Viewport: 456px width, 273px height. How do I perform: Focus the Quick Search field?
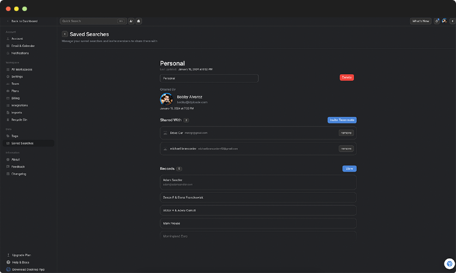[90, 21]
